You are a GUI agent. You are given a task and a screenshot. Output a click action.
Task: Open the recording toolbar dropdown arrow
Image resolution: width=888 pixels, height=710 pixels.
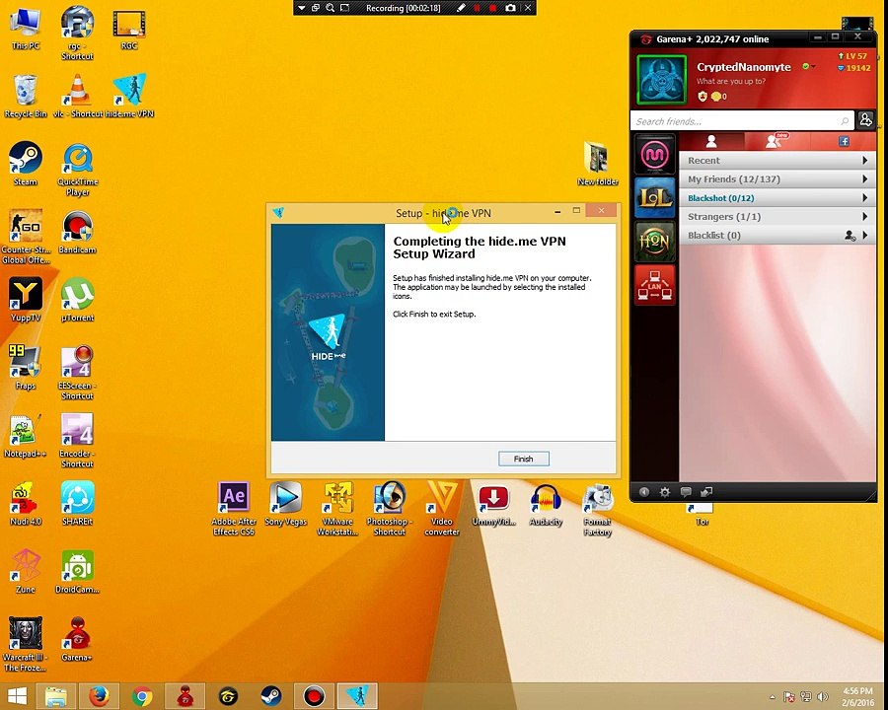[x=301, y=8]
